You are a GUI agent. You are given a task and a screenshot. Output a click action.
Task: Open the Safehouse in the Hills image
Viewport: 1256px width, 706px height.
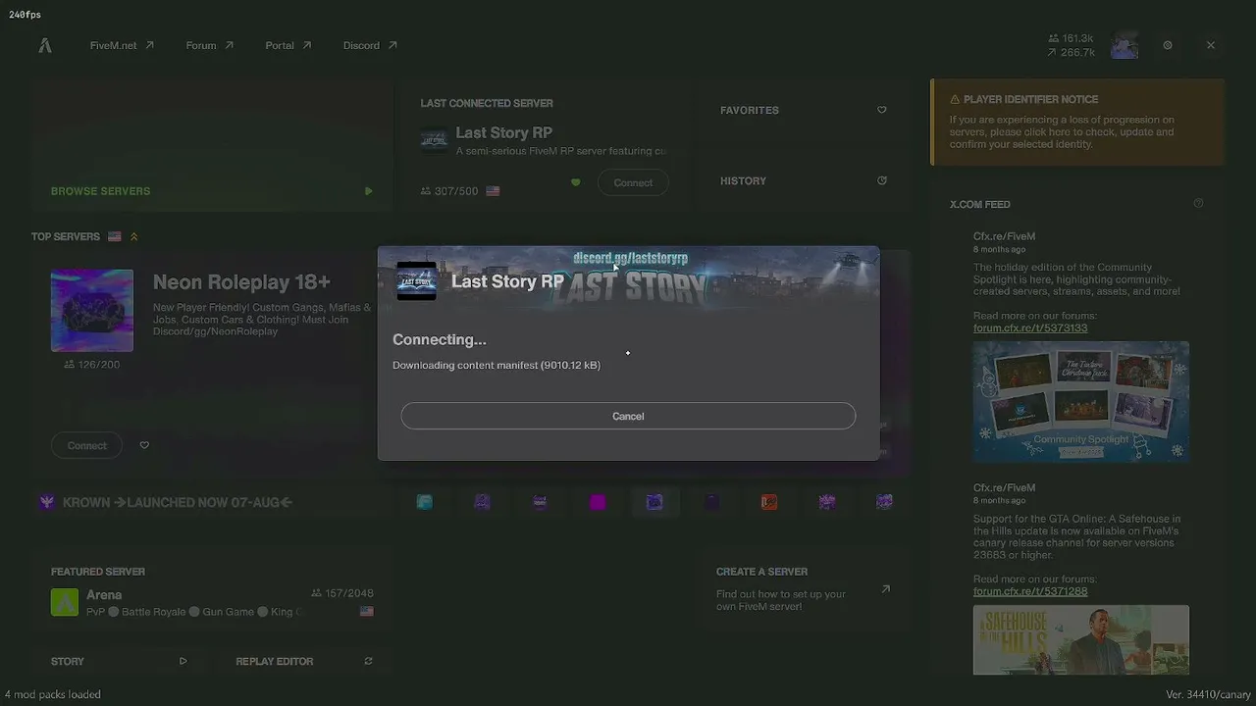click(x=1081, y=640)
